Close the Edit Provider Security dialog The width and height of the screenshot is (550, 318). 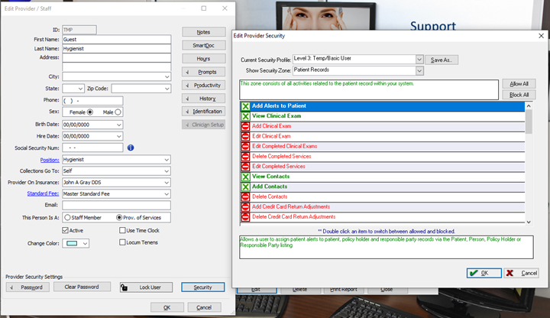pos(542,36)
